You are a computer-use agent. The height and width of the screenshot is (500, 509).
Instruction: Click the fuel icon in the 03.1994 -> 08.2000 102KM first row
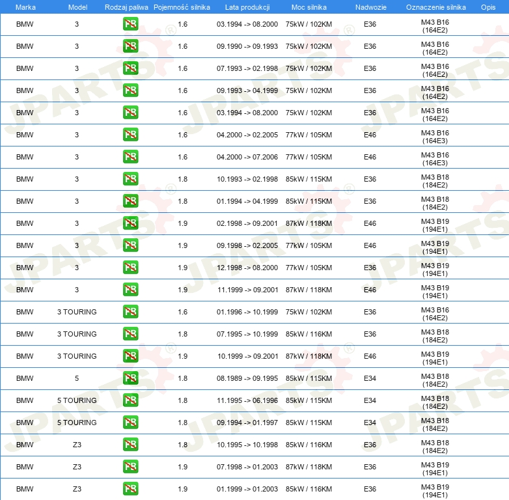point(130,24)
